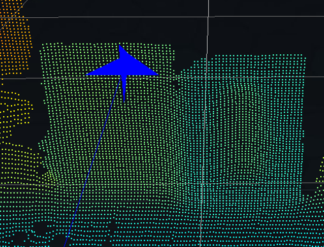This screenshot has height=247, width=324.
Task: Click the topmost horizontal gray grid line
Action: [162, 17]
